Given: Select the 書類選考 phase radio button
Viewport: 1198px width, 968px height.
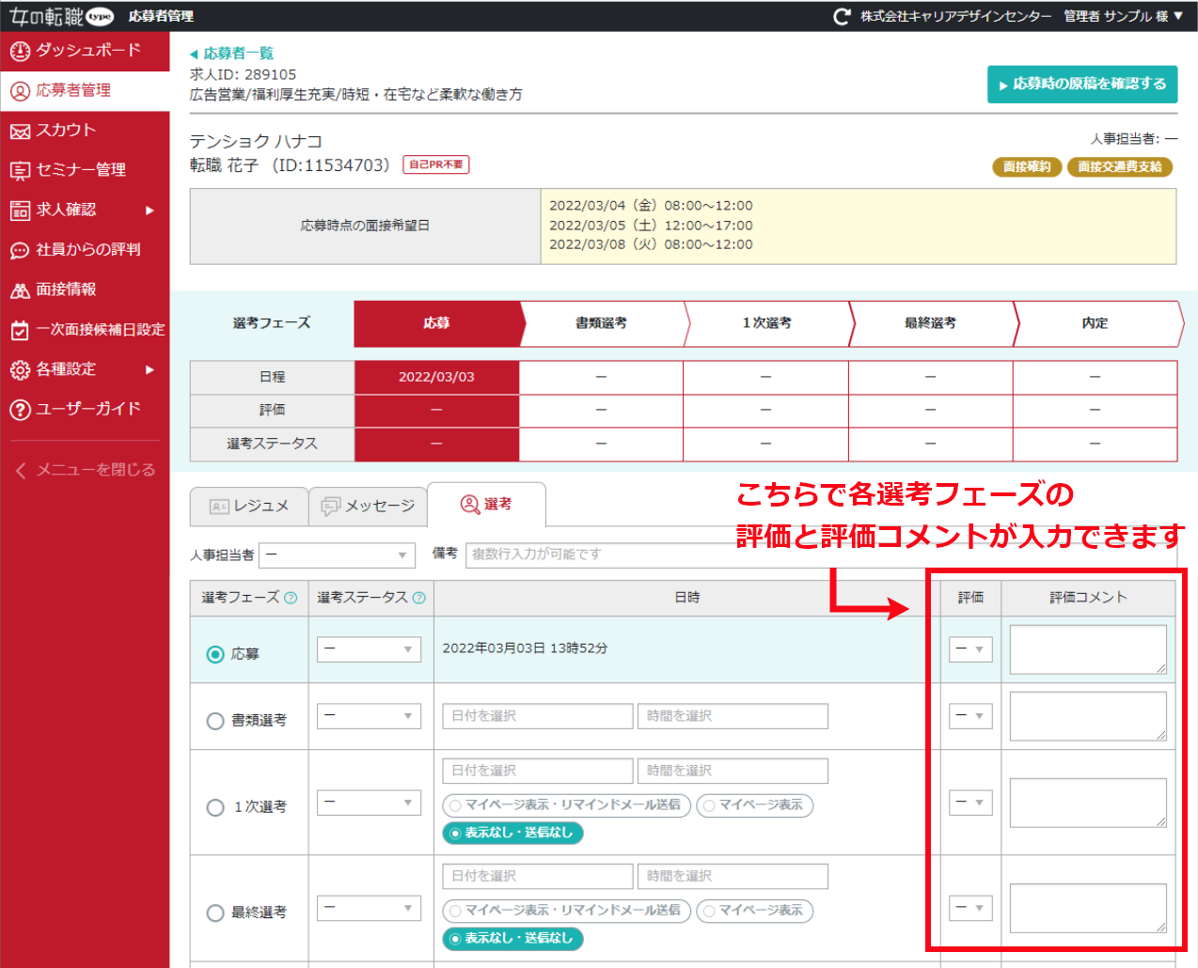Looking at the screenshot, I should click(x=215, y=721).
